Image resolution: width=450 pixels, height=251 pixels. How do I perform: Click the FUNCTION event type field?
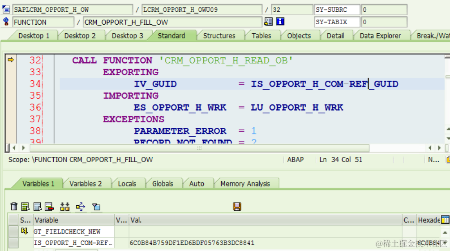43,22
